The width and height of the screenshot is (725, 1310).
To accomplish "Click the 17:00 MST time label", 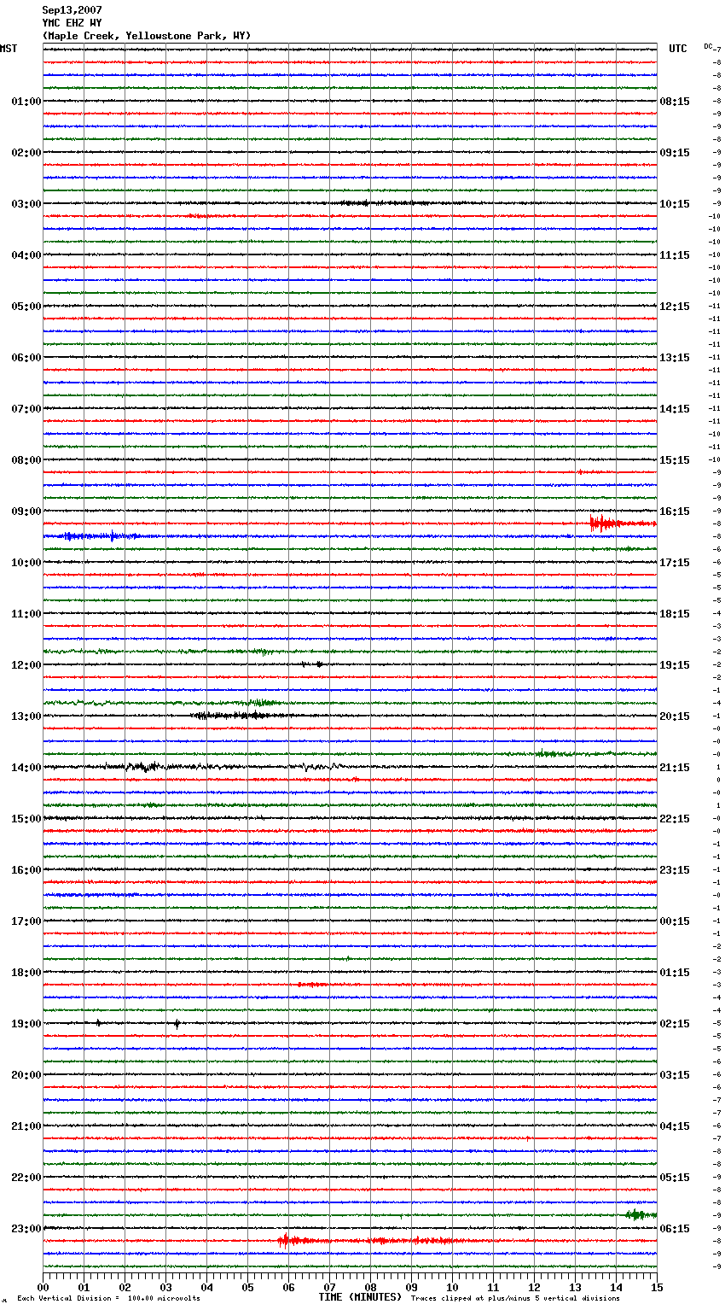I will [26, 921].
